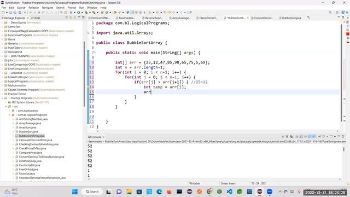
Task: Switch to CheckPrimeO... editor tab
Action: (207, 18)
